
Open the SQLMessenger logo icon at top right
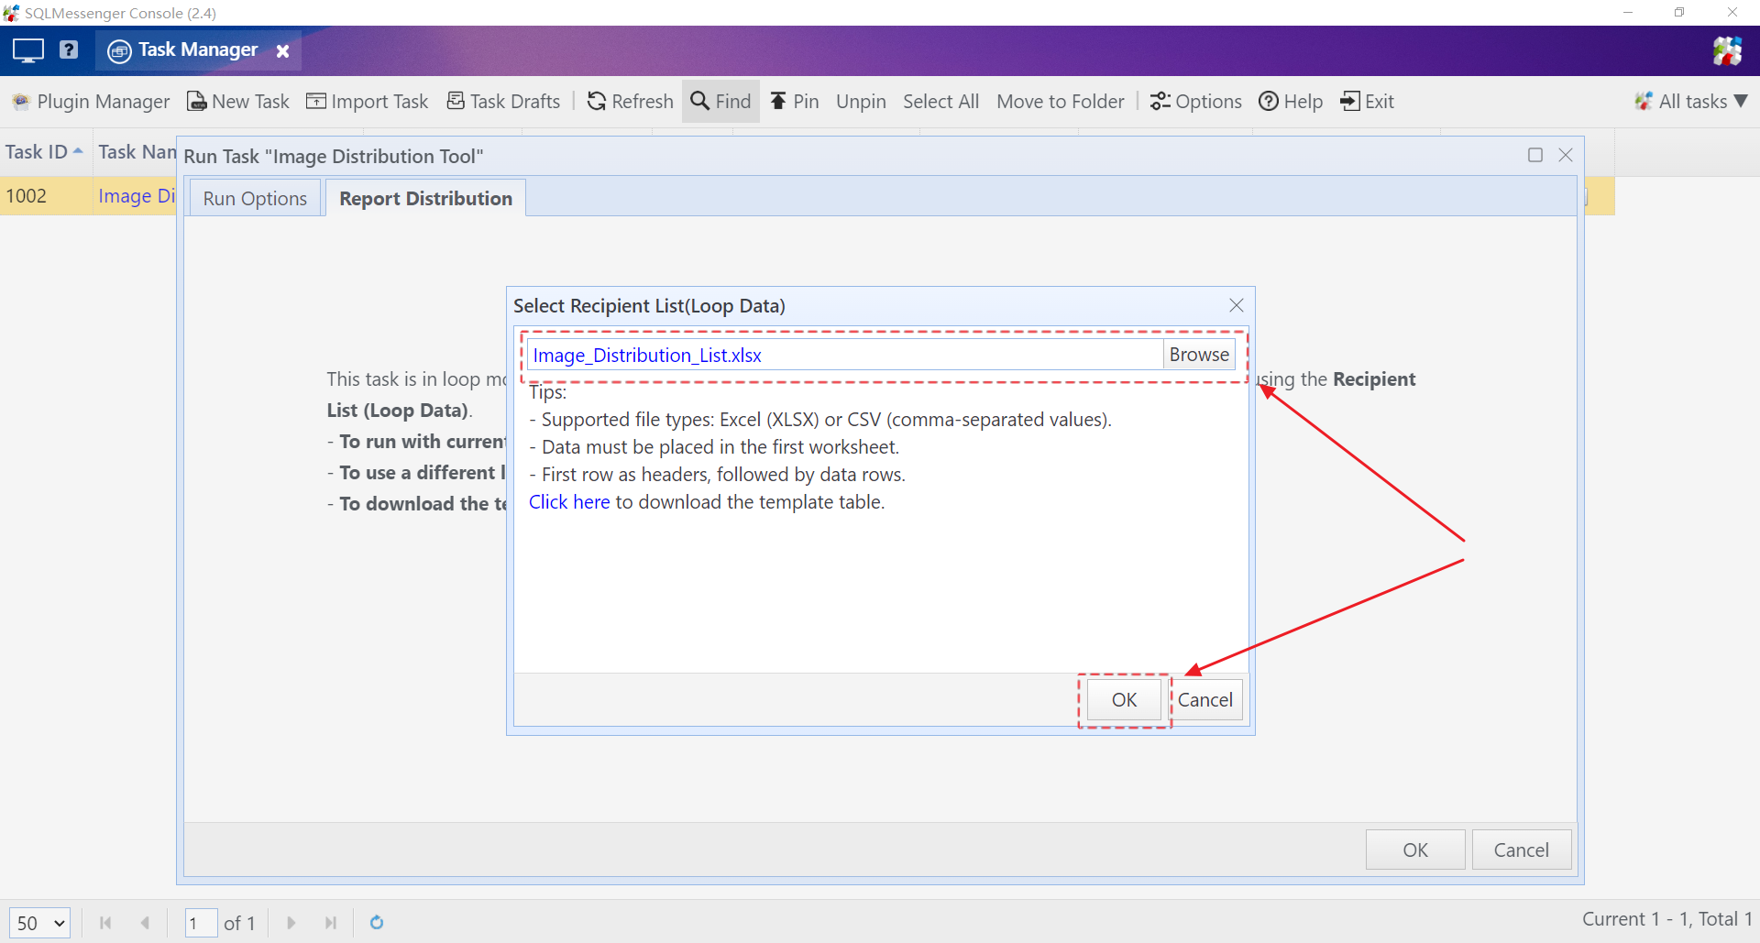[1727, 50]
